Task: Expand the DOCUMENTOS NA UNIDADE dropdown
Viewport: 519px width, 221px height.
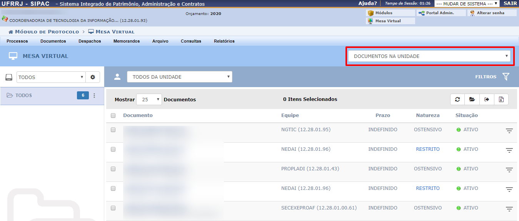Action: click(x=429, y=56)
